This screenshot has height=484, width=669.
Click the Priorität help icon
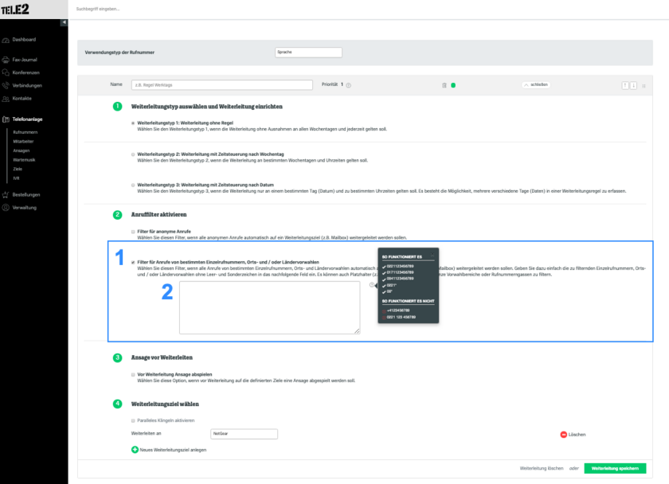pos(349,85)
